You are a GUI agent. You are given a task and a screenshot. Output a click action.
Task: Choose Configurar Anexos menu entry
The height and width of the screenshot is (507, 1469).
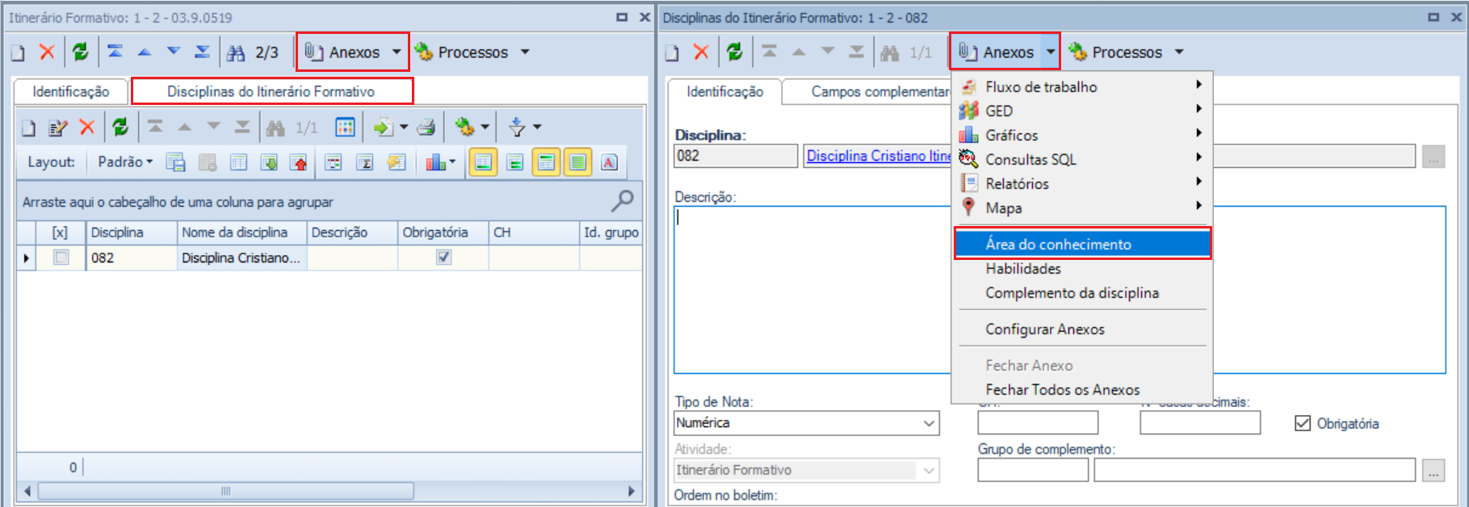pos(1082,329)
